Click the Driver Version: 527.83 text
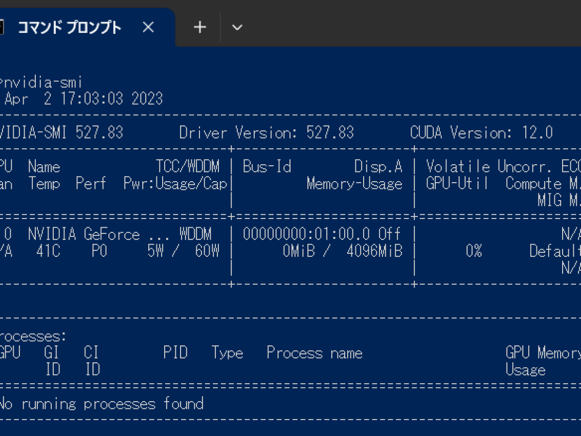Screen dimensions: 581x436 (266, 132)
